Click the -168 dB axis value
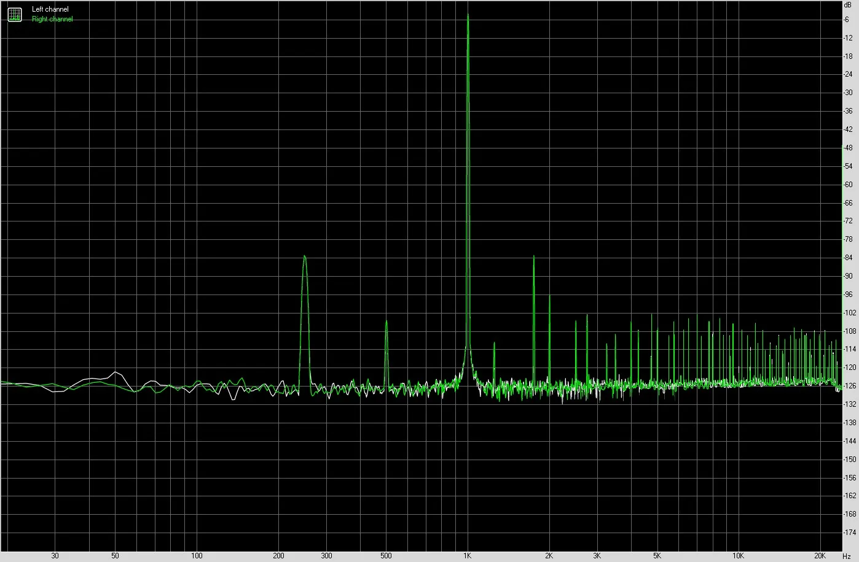Image resolution: width=859 pixels, height=562 pixels. pos(850,514)
